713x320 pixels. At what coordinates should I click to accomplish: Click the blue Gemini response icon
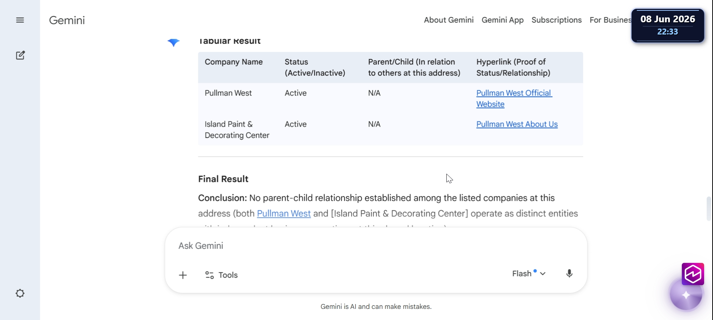point(173,42)
